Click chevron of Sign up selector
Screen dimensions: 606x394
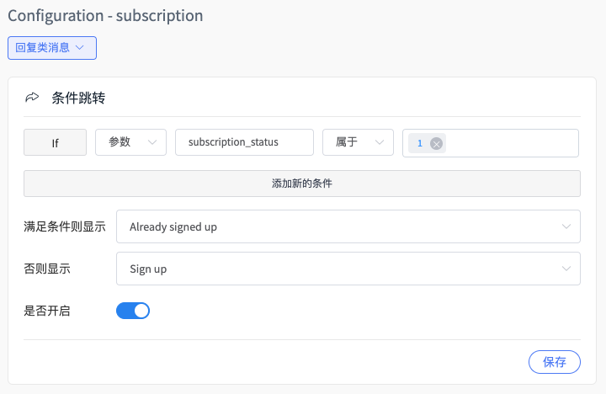pyautogui.click(x=566, y=269)
